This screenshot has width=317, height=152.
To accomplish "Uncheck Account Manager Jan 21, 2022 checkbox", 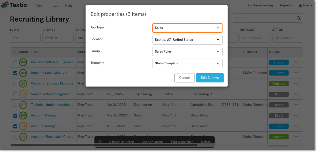I will click(16, 126).
